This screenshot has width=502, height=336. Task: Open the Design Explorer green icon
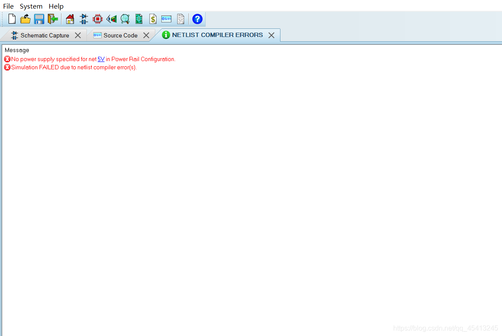(139, 19)
